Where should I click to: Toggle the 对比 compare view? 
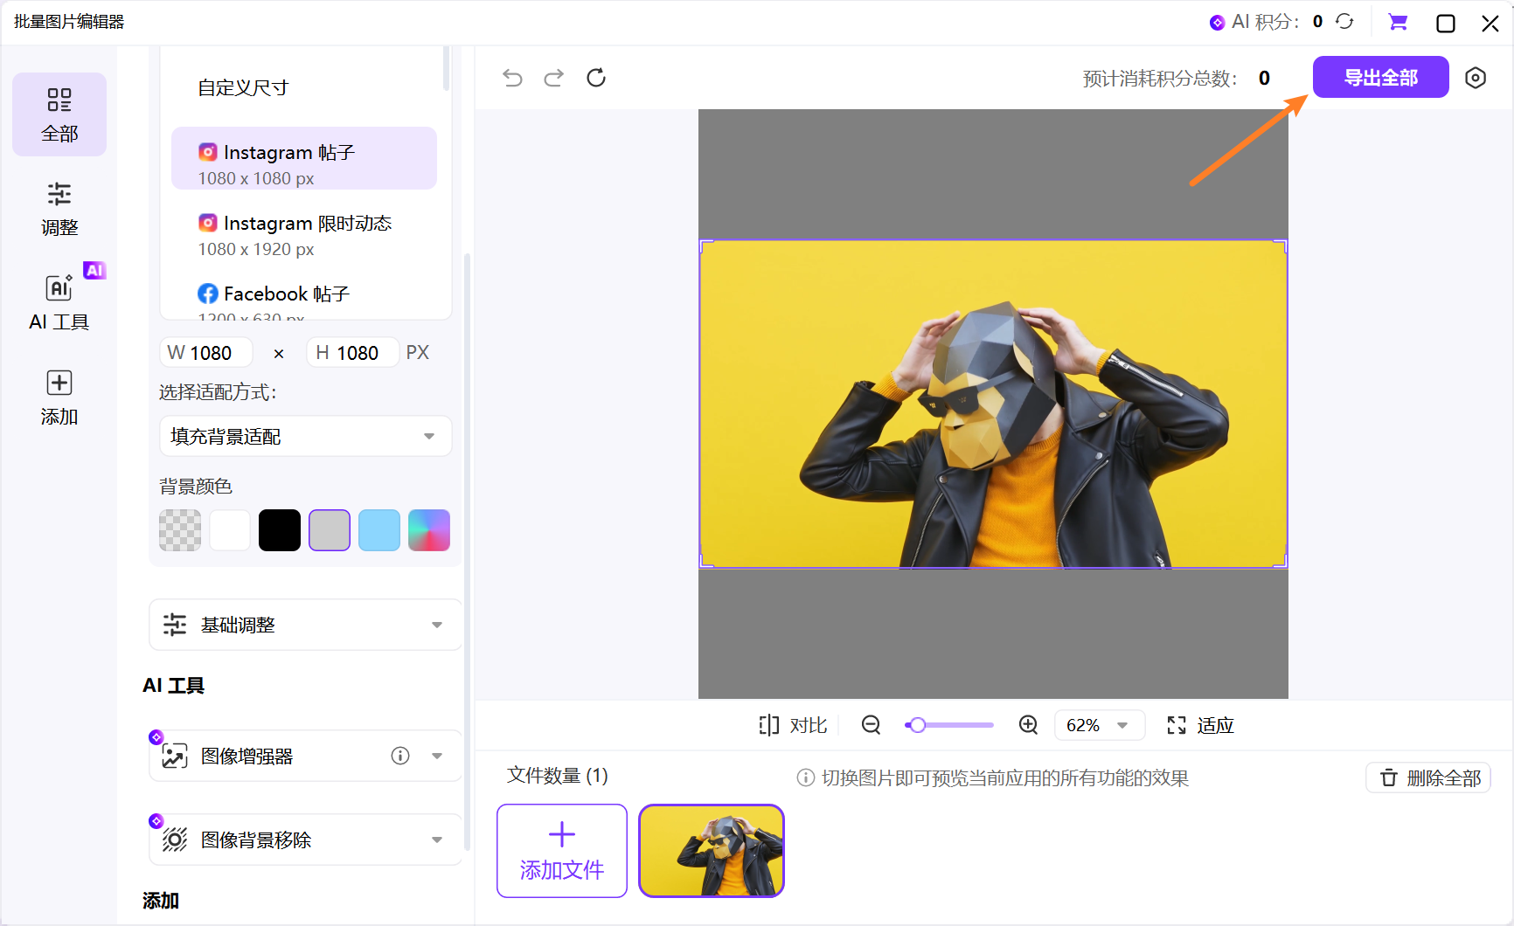793,725
